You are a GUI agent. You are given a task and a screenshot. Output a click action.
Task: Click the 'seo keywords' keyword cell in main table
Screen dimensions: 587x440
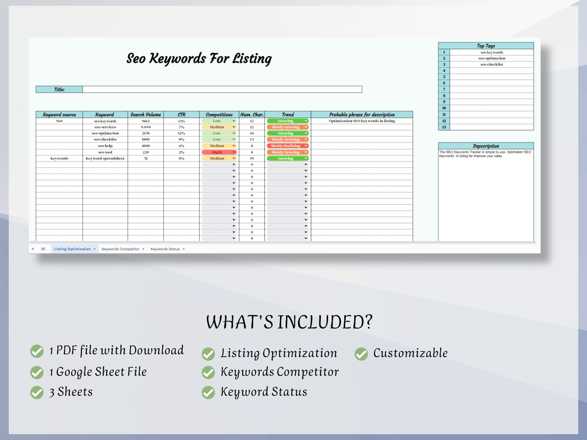(x=105, y=121)
